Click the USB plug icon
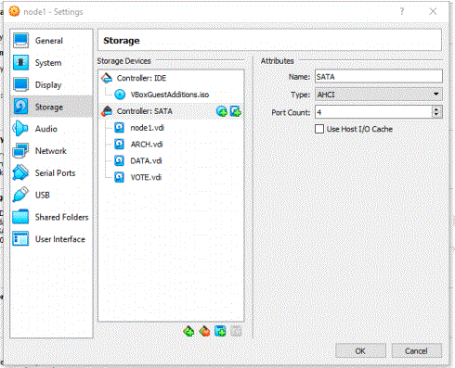The height and width of the screenshot is (368, 455). (x=20, y=195)
